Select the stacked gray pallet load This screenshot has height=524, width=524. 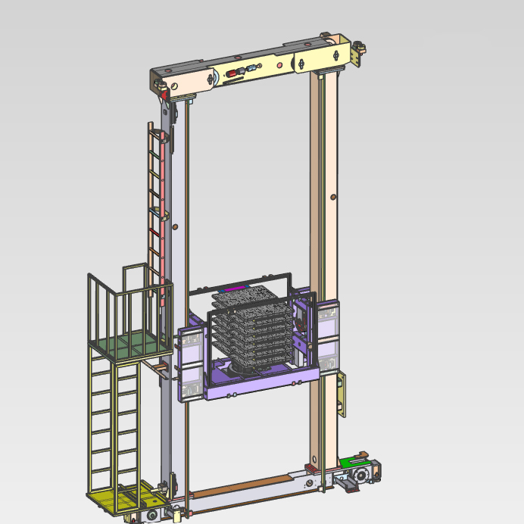point(250,326)
